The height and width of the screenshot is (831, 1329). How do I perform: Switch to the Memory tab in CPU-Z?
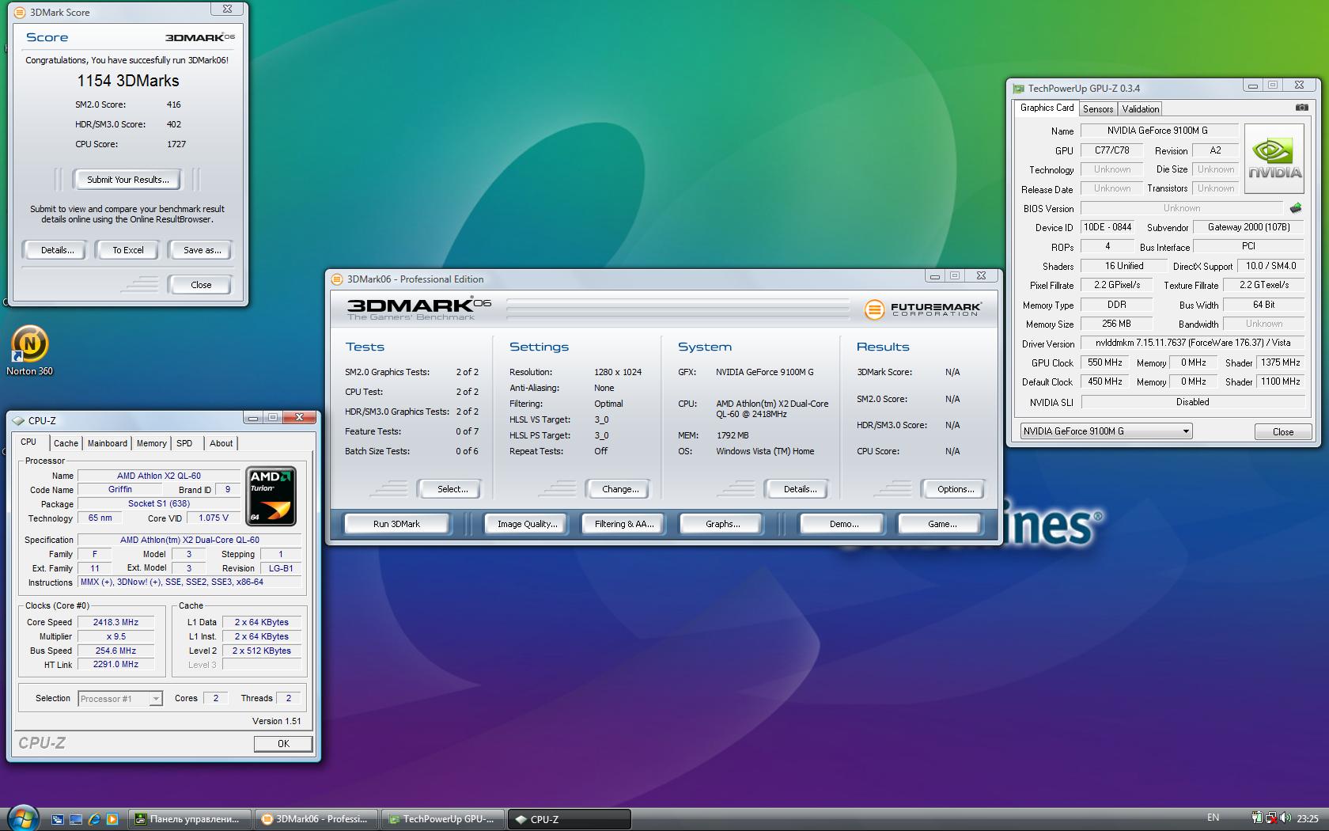coord(151,443)
